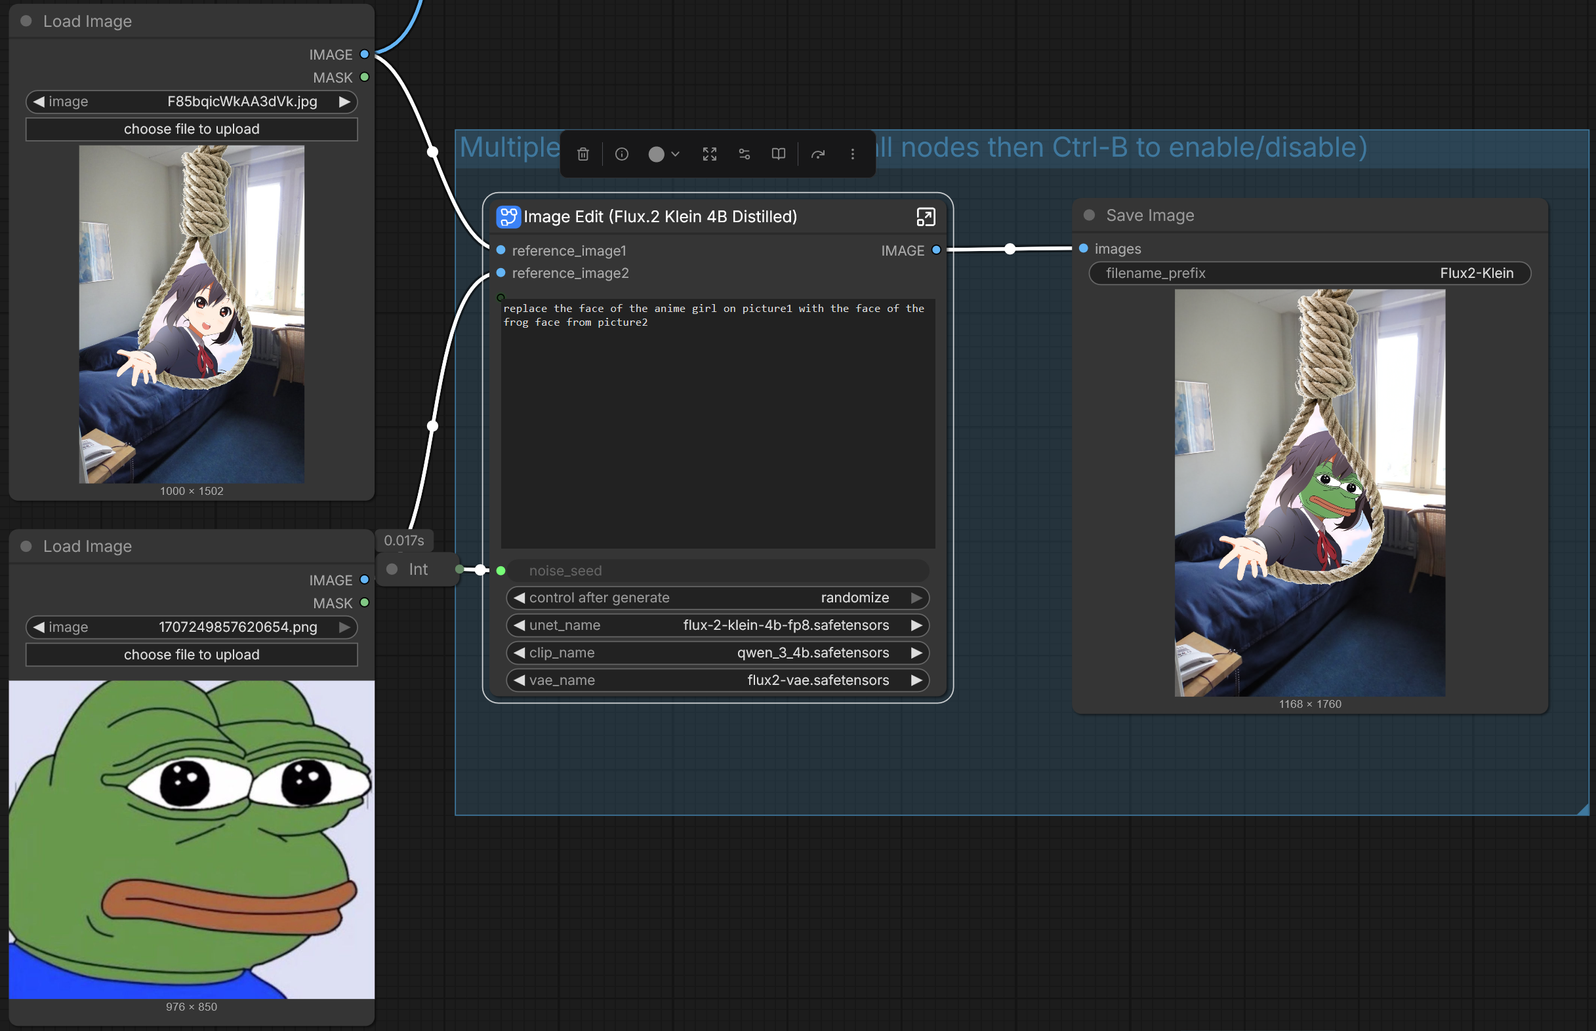This screenshot has width=1596, height=1031.
Task: Open the sliders settings icon in selection toolbar
Action: click(x=745, y=154)
